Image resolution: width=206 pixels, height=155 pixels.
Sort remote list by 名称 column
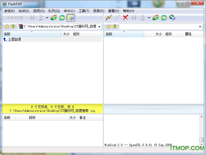pyautogui.click(x=124, y=34)
